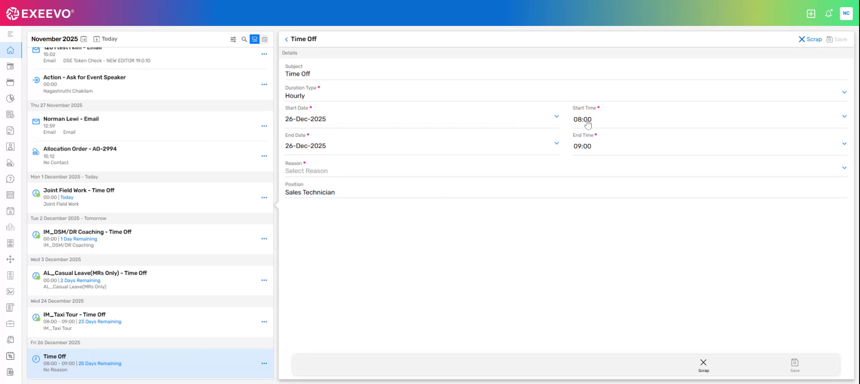Screen dimensions: 860x384
Task: Open more options for AL_Casual Leave item
Action: (264, 280)
